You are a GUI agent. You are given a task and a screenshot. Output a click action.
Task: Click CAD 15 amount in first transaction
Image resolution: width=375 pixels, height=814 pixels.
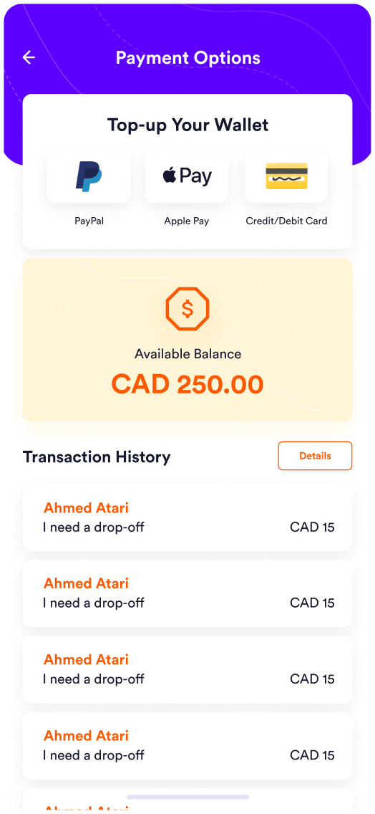click(312, 527)
